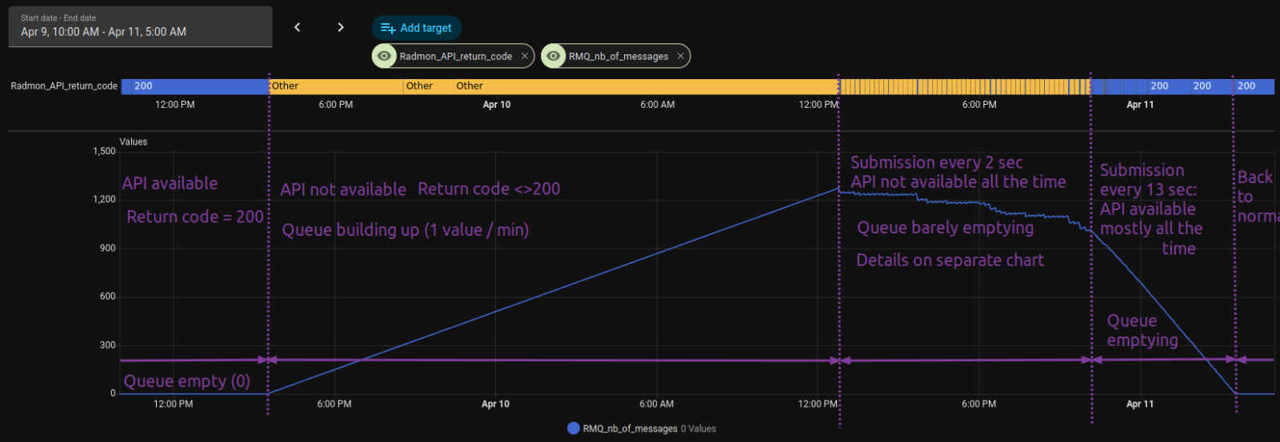
Task: Toggle RMQ_nb_of_messages legend entry below chart
Action: 630,428
